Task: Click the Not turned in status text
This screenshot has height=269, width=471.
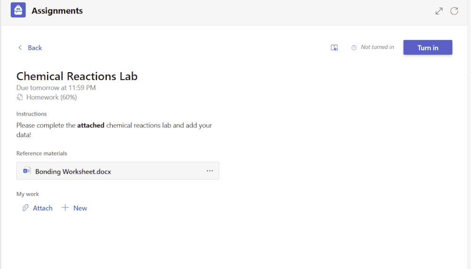Action: (x=377, y=47)
